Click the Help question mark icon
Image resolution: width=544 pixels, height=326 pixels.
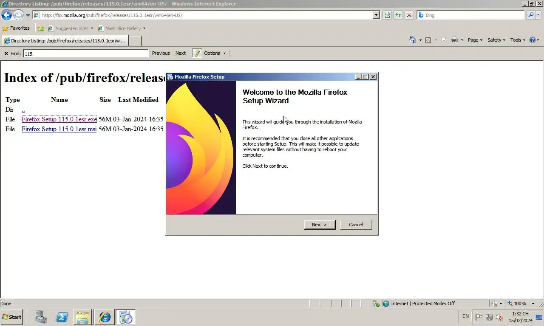pyautogui.click(x=533, y=40)
